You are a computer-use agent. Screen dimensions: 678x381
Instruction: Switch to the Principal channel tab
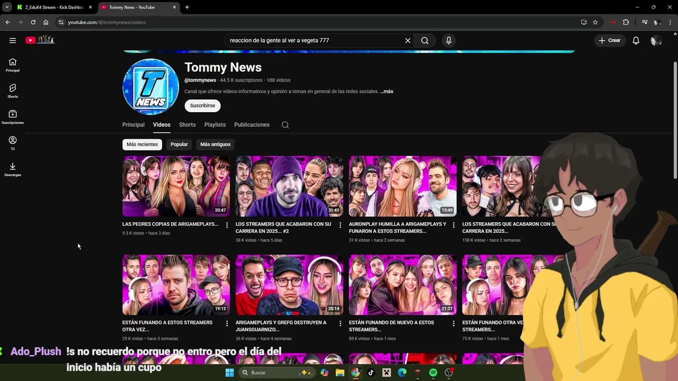point(133,125)
